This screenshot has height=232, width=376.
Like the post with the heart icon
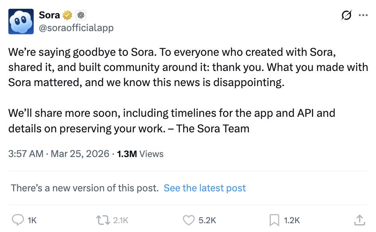click(188, 220)
